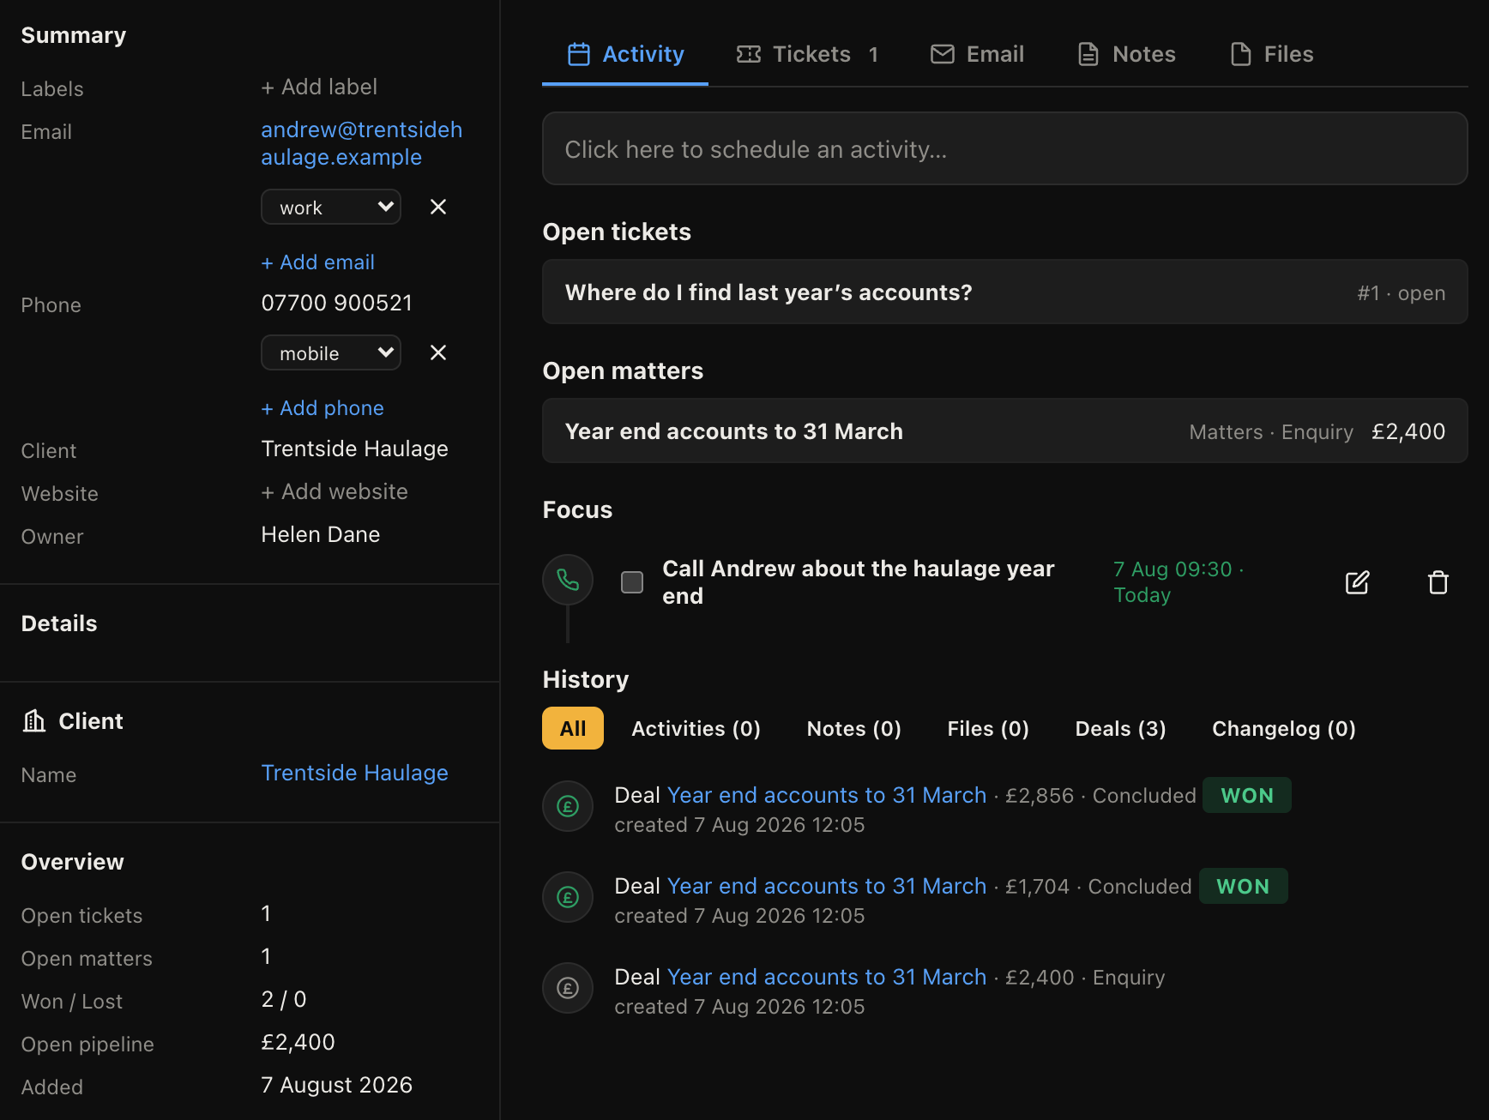This screenshot has width=1489, height=1120.
Task: Select the All history filter
Action: point(573,728)
